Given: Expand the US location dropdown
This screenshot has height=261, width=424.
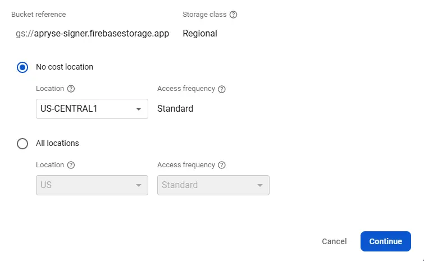Looking at the screenshot, I should click(92, 185).
